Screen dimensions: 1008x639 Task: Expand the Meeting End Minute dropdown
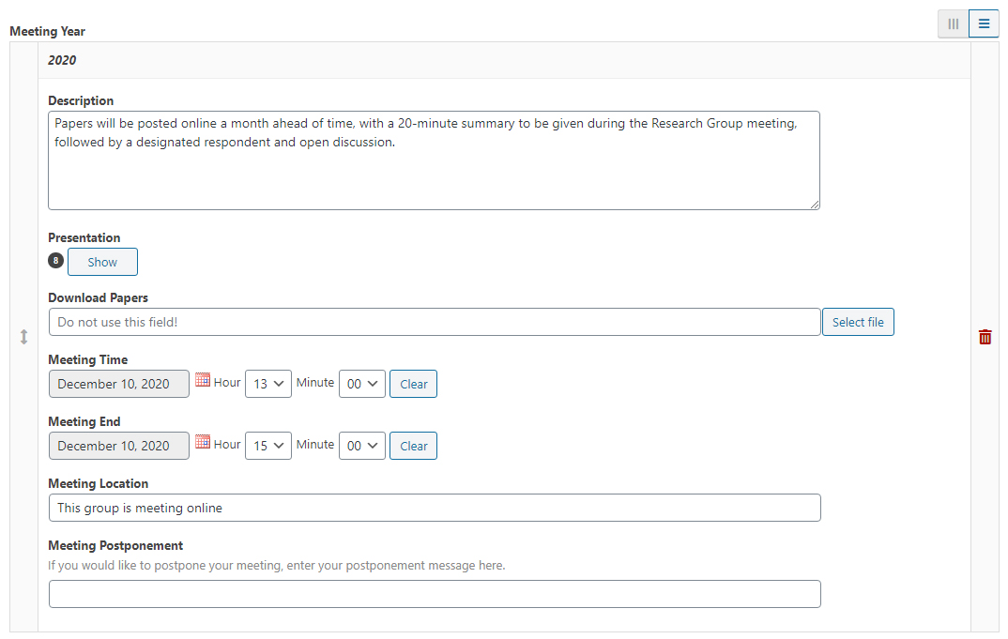click(362, 446)
